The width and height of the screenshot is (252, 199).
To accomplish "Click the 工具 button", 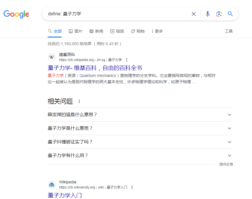I will click(229, 31).
